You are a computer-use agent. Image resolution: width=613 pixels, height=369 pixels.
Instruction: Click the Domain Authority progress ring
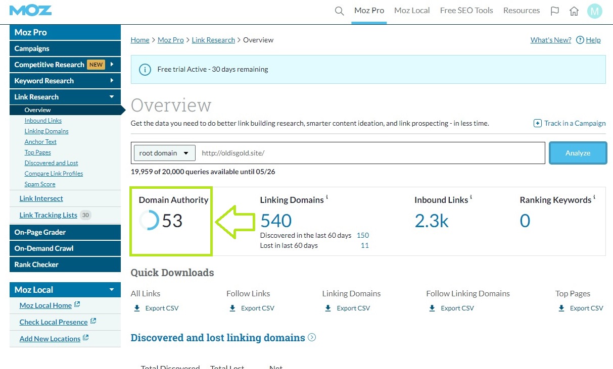149,221
